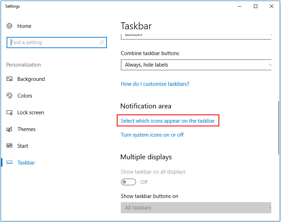This screenshot has height=222, width=281.
Task: Open the taskbar location dropdown showing Bottom
Action: click(196, 36)
